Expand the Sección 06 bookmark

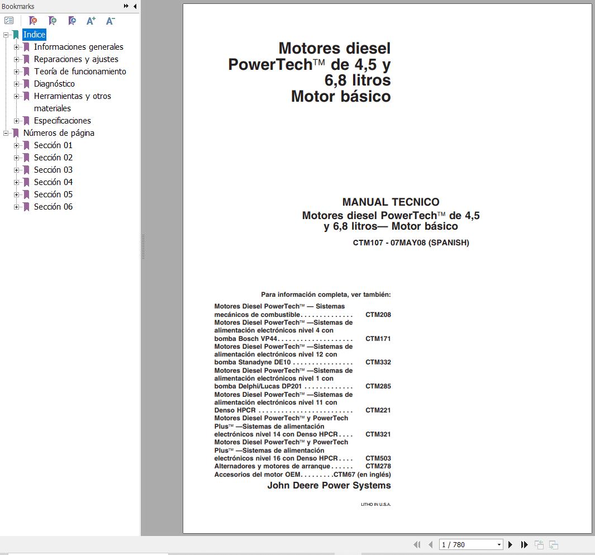16,207
